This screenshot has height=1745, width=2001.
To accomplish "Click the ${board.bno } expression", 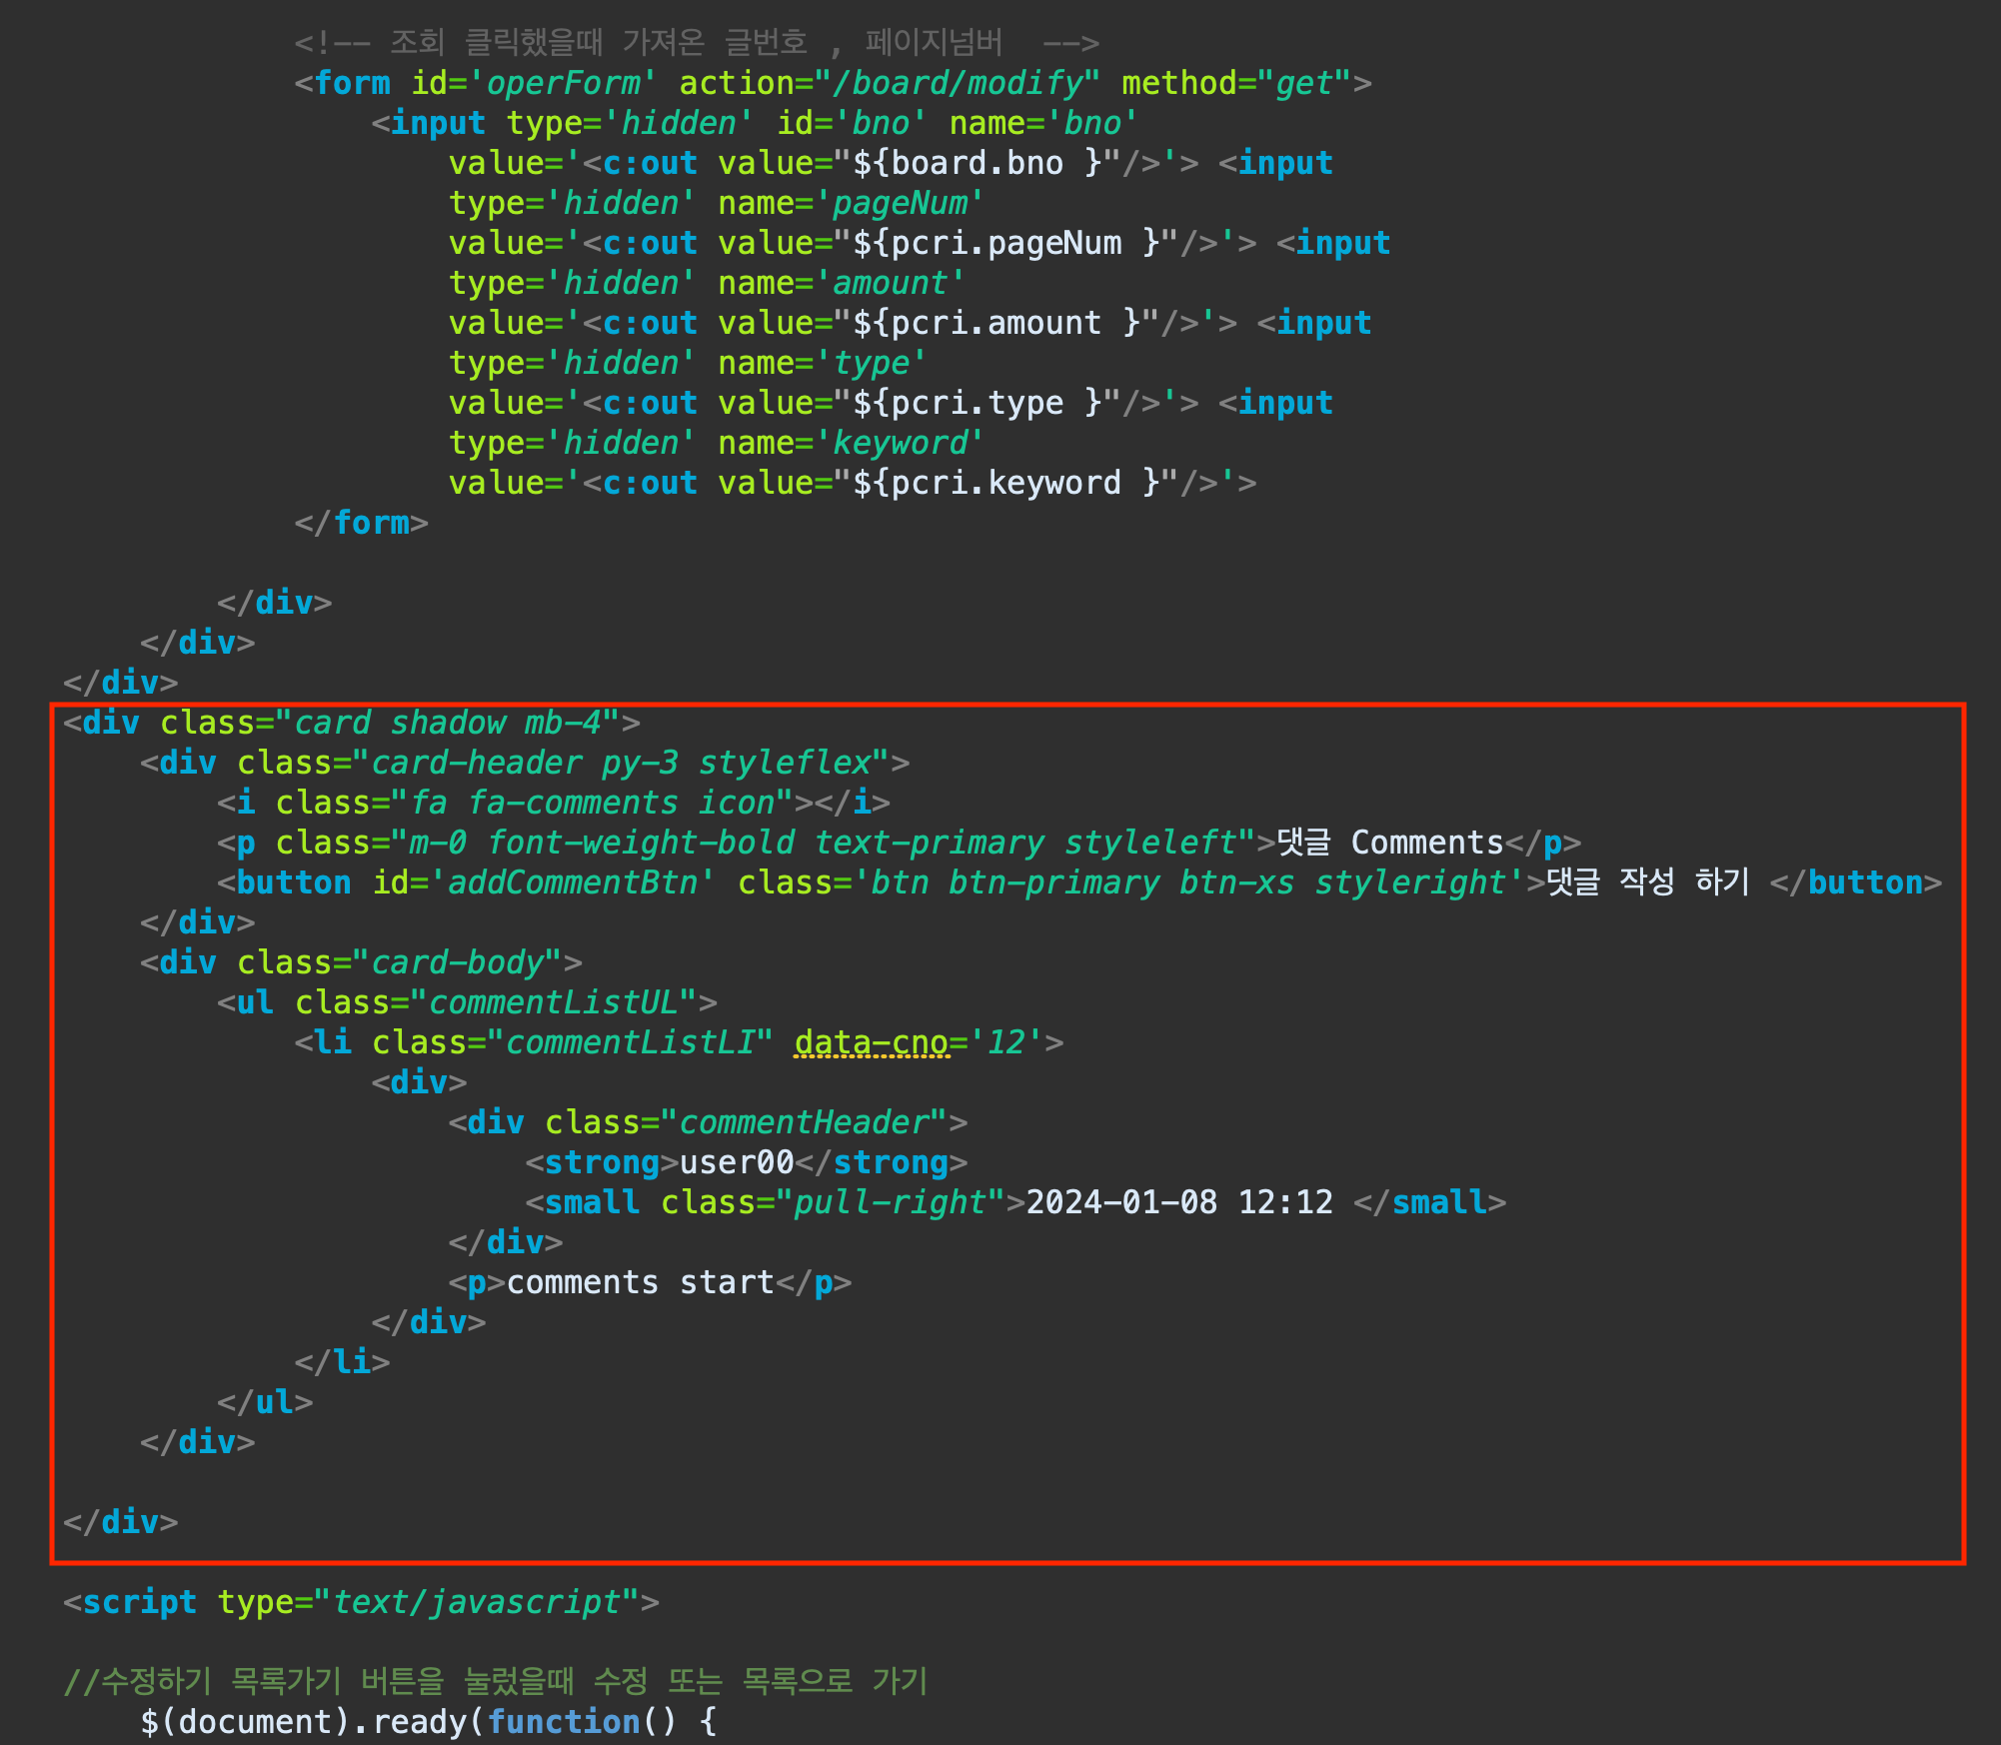I will [x=977, y=163].
